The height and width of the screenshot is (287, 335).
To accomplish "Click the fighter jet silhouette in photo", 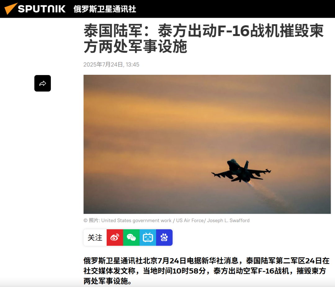I will pos(241,171).
